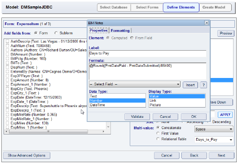Image resolution: width=238 pixels, height=164 pixels.
Task: Check the BillAmount field checkbox
Action: (7, 54)
